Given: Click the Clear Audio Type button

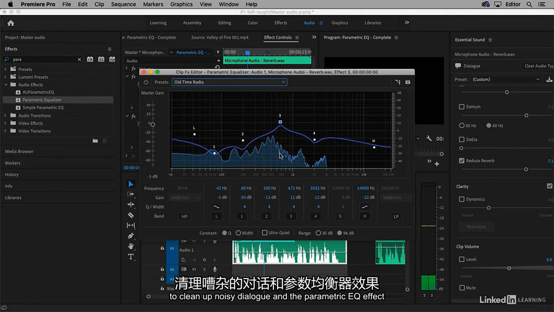Looking at the screenshot, I should click(x=538, y=66).
